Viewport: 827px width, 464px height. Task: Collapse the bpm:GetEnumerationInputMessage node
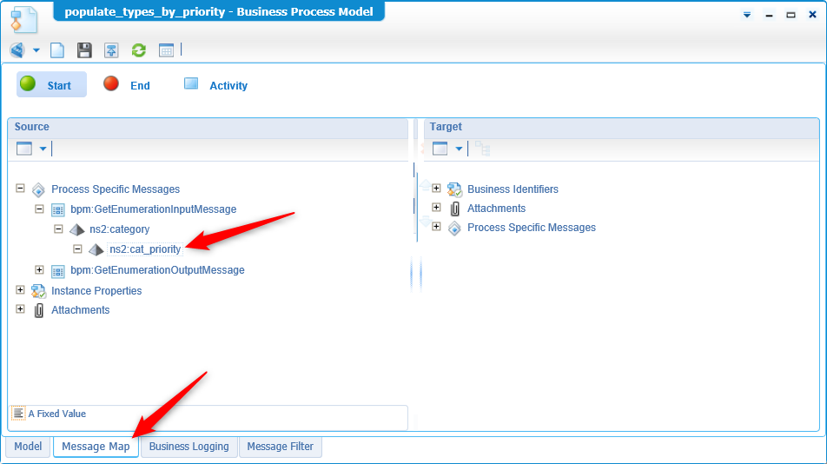[39, 209]
